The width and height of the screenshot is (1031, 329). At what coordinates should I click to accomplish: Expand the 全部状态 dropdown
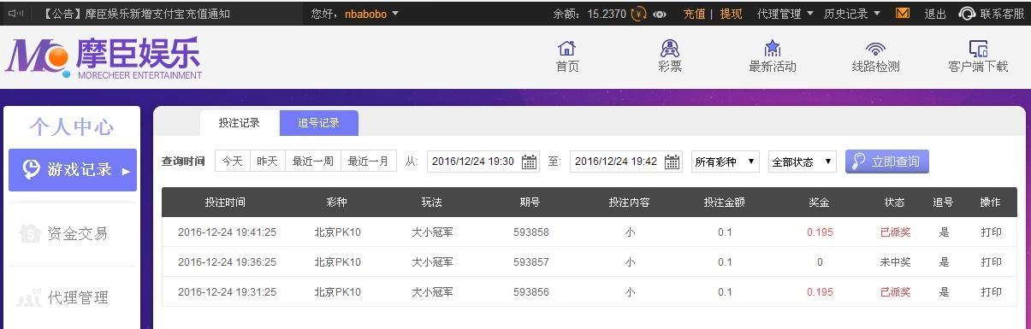(x=802, y=162)
